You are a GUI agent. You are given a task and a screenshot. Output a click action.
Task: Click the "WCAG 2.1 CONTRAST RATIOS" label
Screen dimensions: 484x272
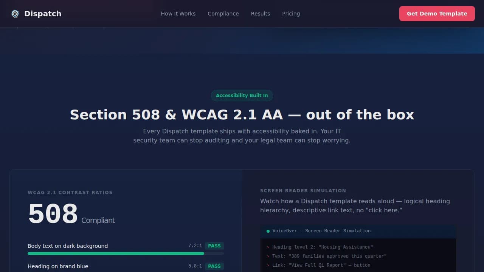point(70,193)
